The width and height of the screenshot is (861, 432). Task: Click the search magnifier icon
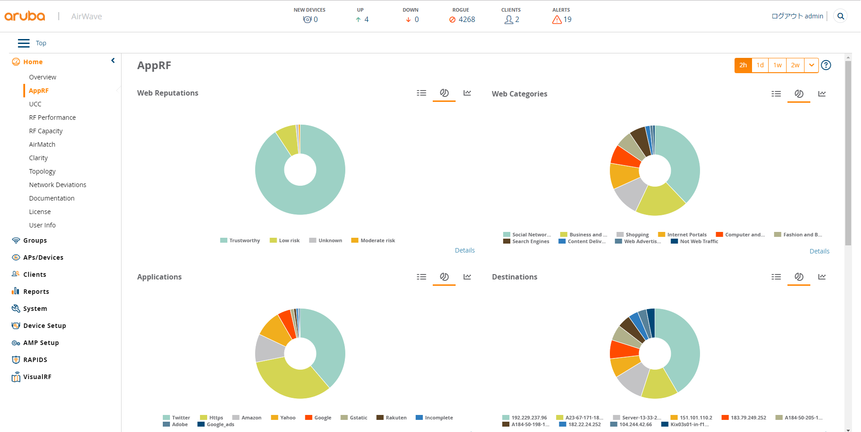tap(841, 16)
